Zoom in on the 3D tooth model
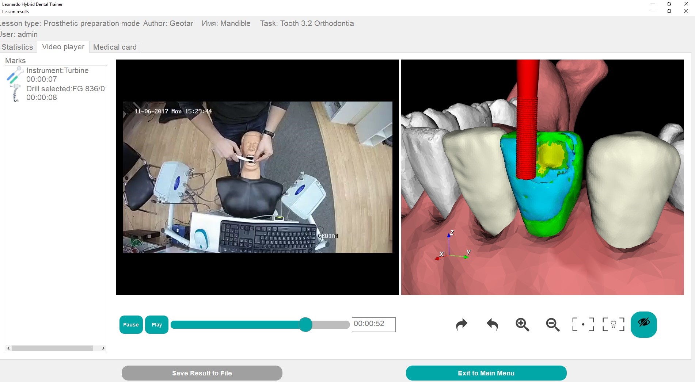This screenshot has width=695, height=382. tap(522, 325)
